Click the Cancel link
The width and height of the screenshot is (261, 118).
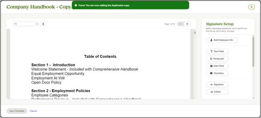(x=33, y=111)
